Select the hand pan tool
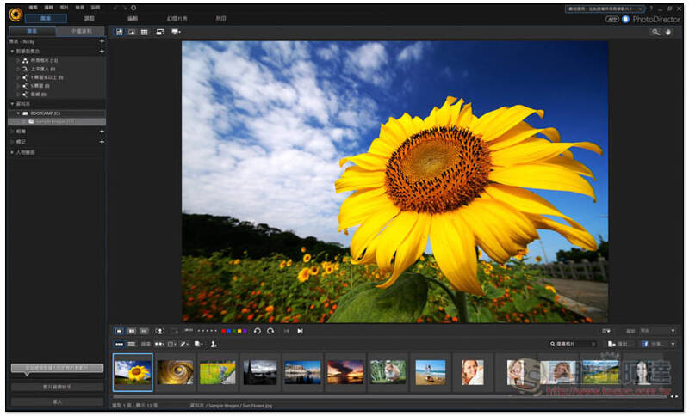This screenshot has width=689, height=416. [x=668, y=32]
